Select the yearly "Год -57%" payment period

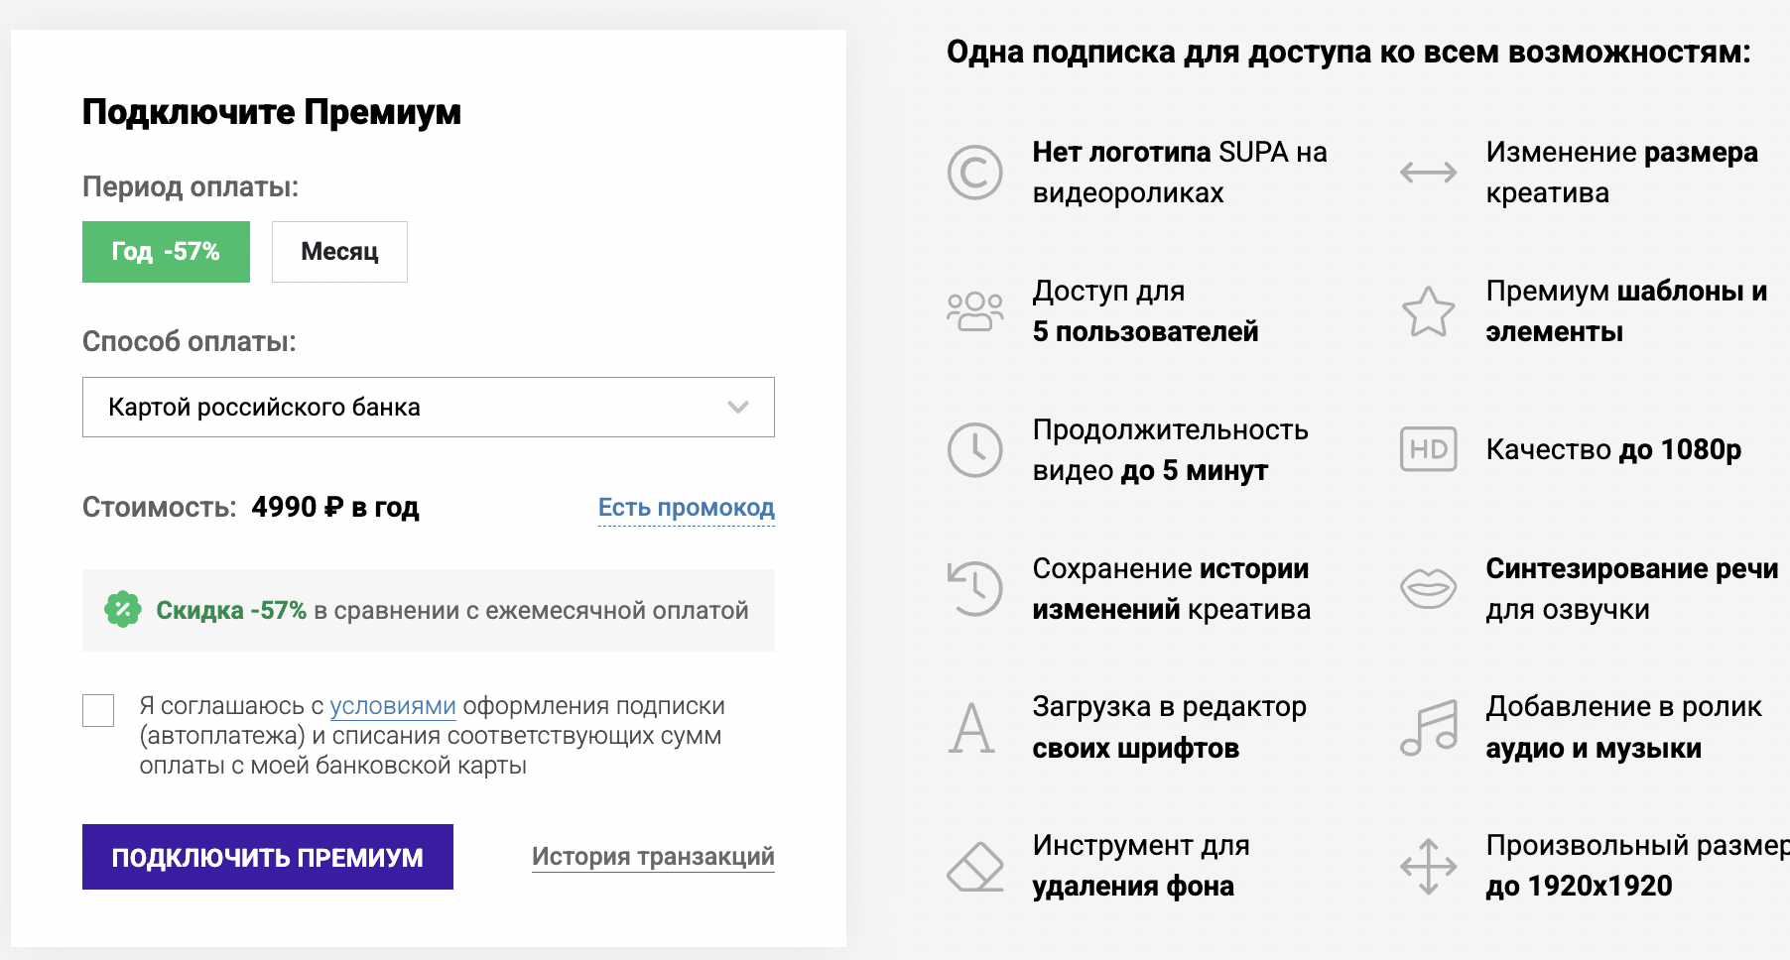point(166,252)
